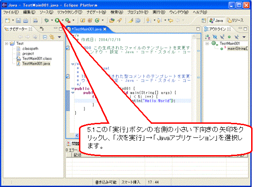Switch to the リソース perspective button

pyautogui.click(x=235, y=20)
